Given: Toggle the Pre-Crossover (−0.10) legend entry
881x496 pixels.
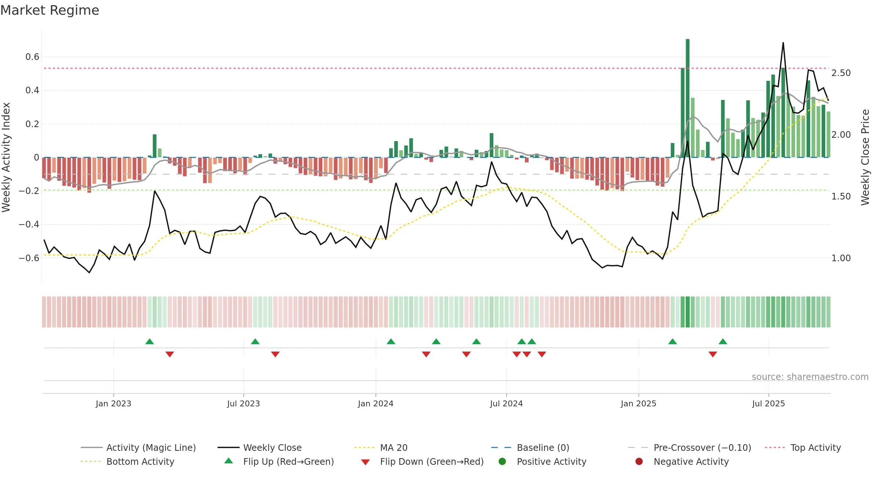Looking at the screenshot, I should pos(689,448).
